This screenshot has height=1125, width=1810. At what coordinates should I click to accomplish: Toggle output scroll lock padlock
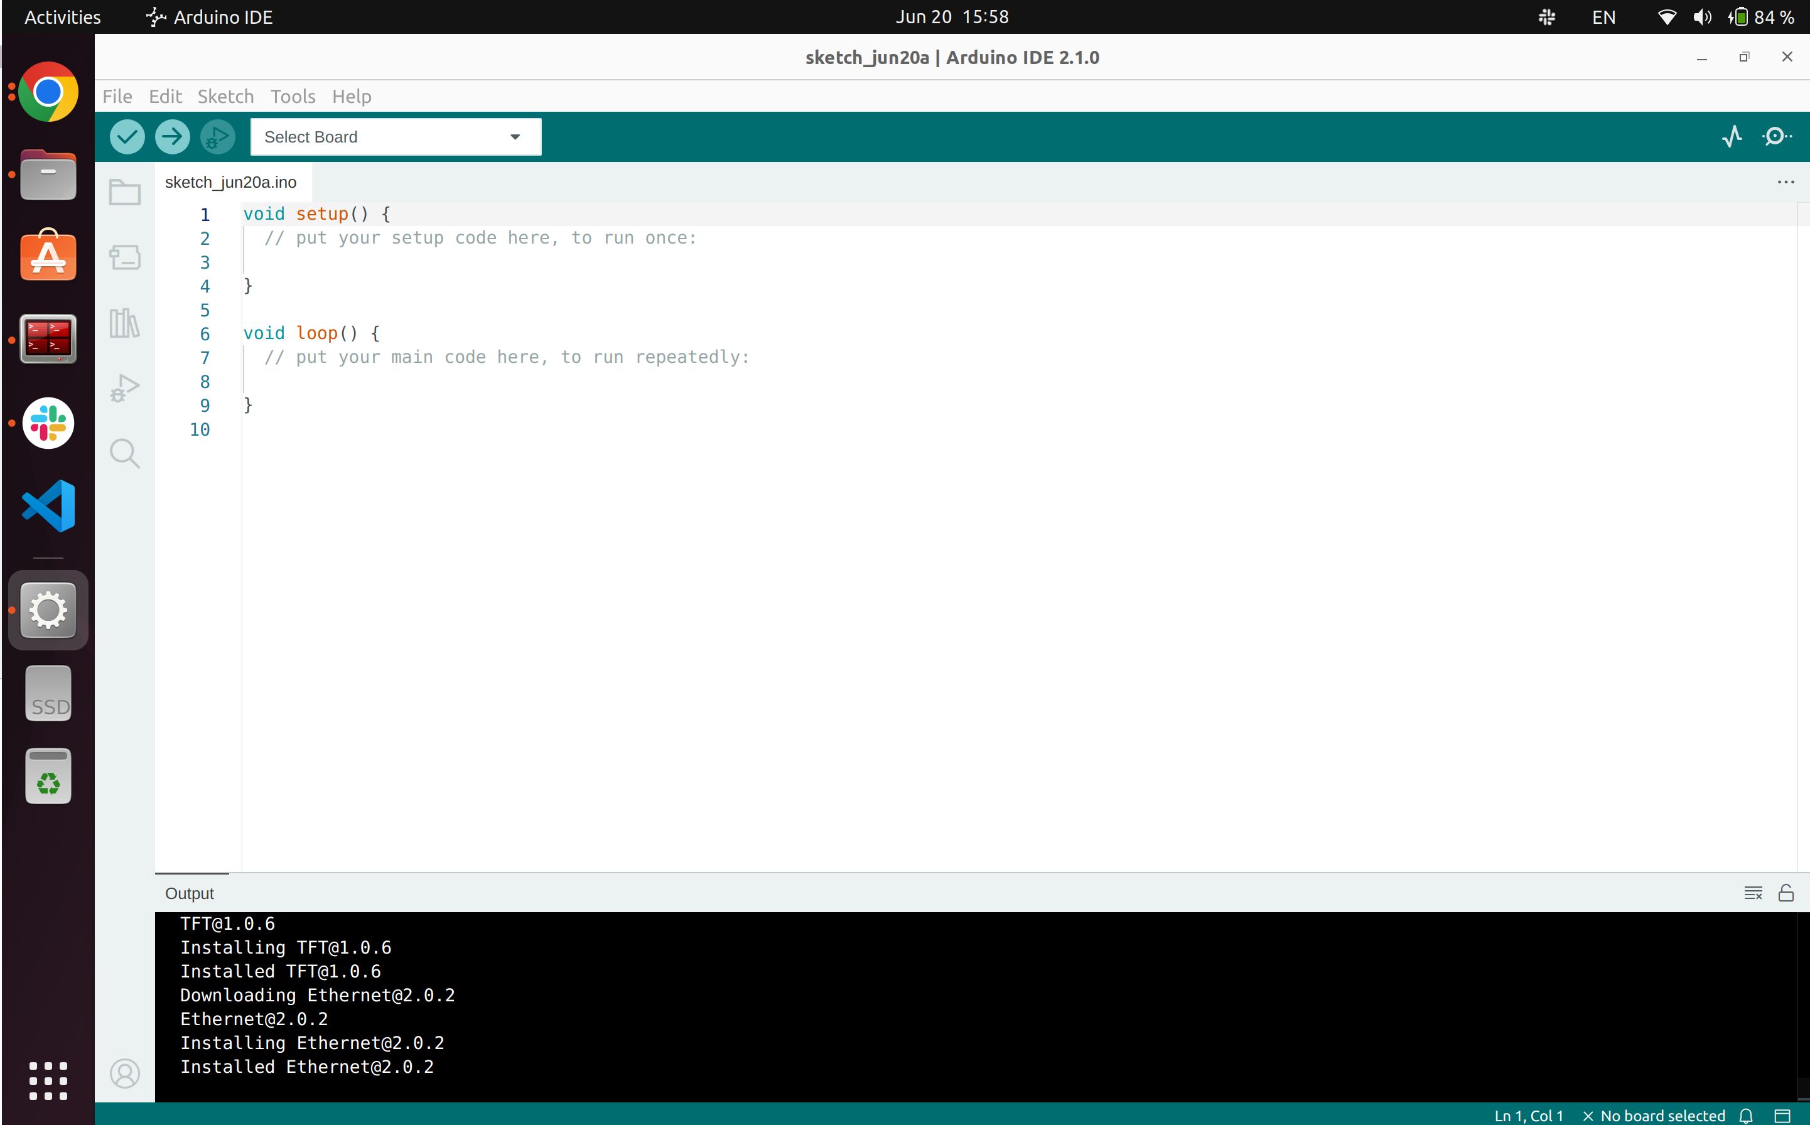click(x=1786, y=893)
